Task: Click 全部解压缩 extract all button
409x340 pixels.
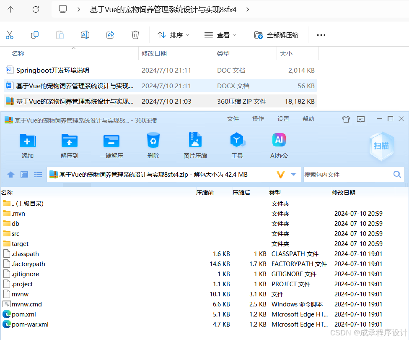Action: (x=277, y=35)
